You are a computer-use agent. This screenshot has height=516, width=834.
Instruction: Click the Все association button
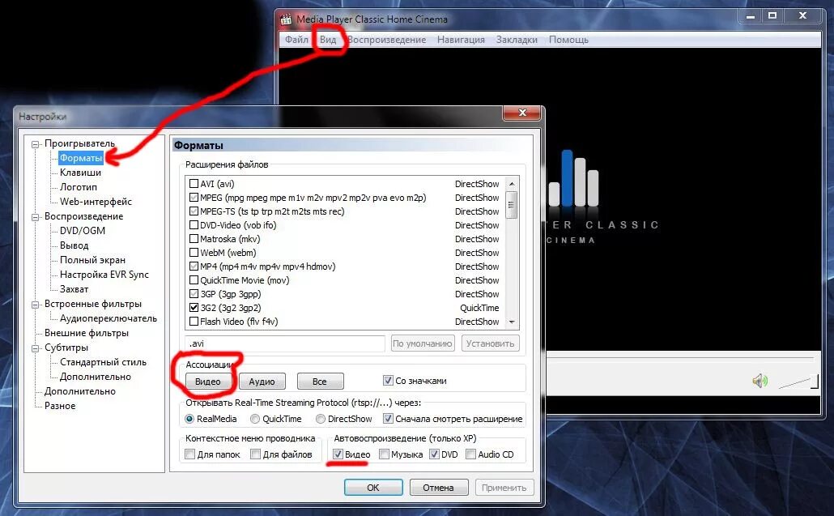(320, 382)
